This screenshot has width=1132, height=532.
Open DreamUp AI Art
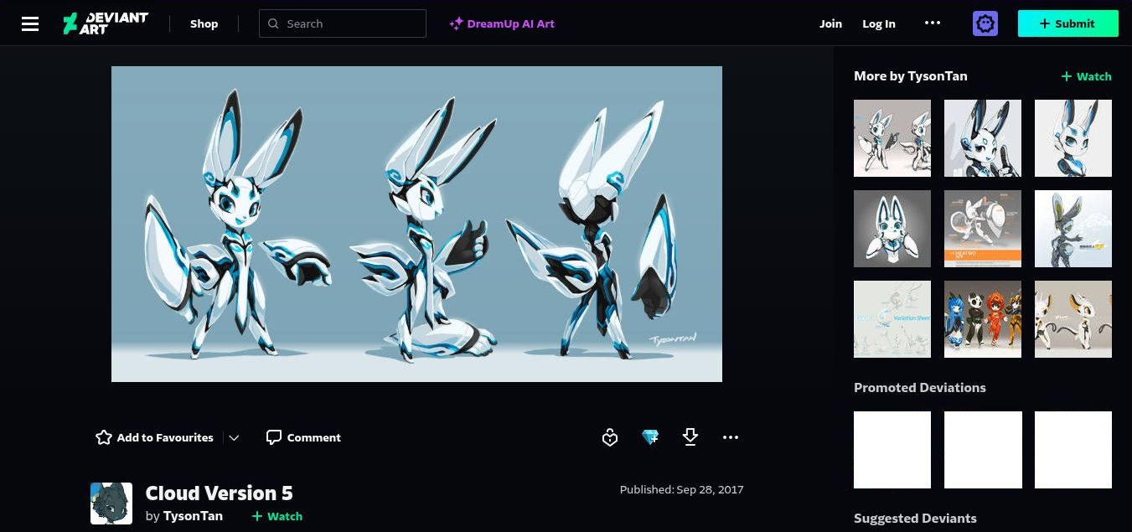pos(502,23)
